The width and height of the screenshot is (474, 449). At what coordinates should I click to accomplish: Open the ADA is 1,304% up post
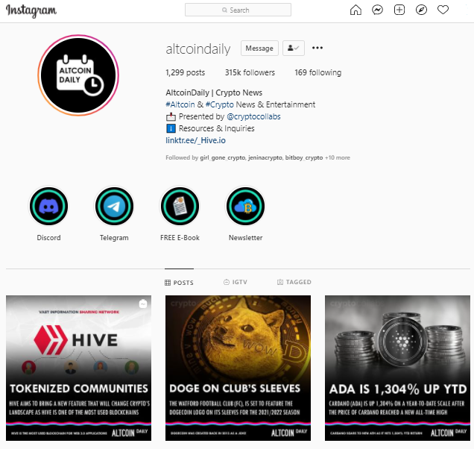pyautogui.click(x=397, y=368)
